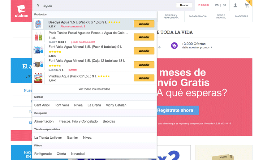
Task: Select Bebidas category
Action: (x=109, y=121)
